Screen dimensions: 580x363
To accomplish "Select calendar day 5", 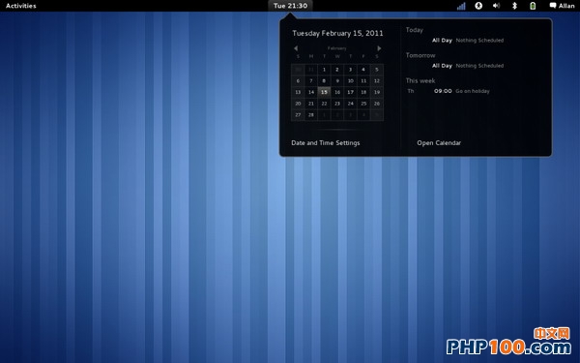I will (377, 70).
